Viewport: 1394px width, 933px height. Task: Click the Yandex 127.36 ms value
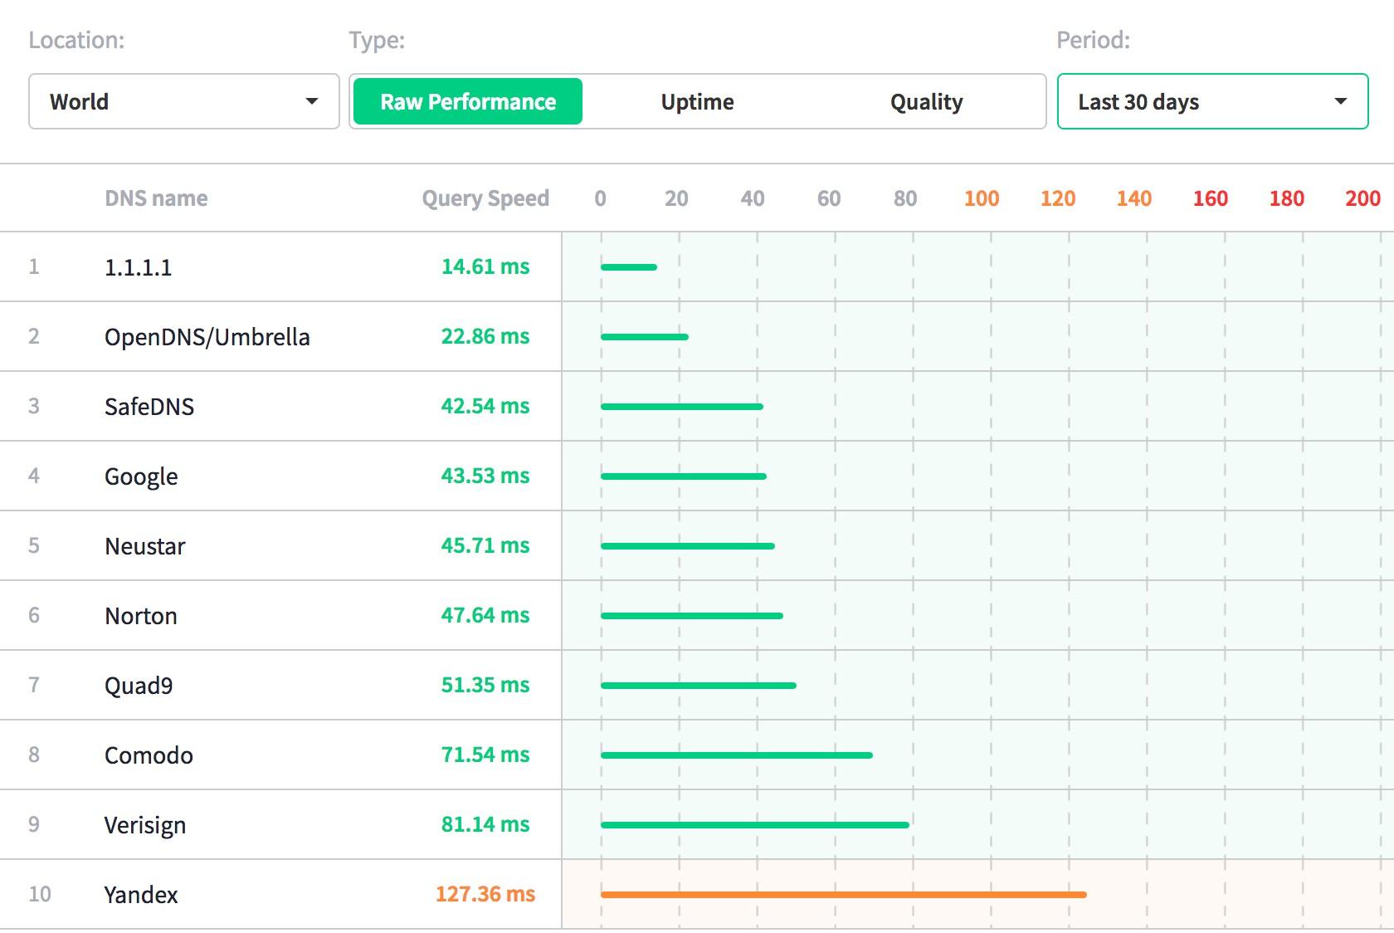(485, 894)
